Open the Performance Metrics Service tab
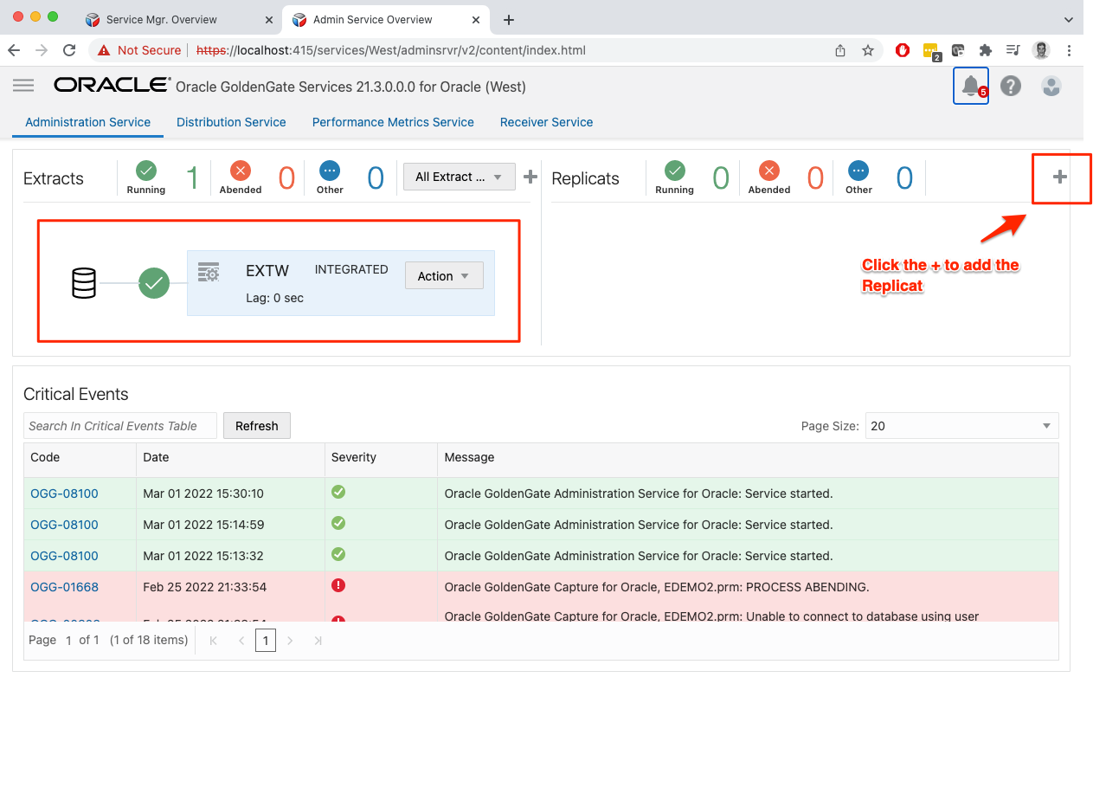1093x787 pixels. 393,122
